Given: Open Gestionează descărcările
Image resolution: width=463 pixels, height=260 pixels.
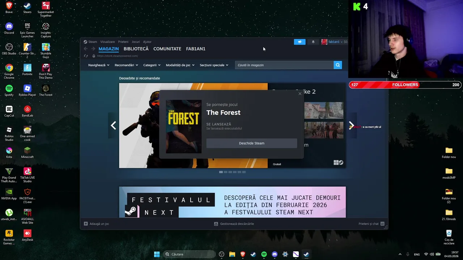Looking at the screenshot, I should click(234, 224).
